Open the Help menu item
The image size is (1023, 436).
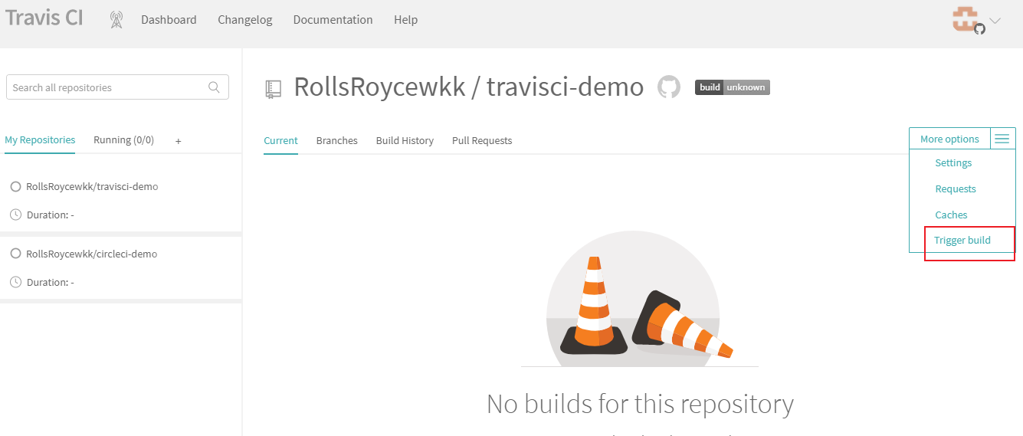406,20
